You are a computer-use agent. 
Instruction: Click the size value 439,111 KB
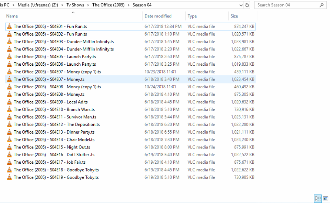244,72
